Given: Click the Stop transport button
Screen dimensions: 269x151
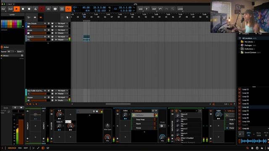Looking at the screenshot, I should [23, 9].
